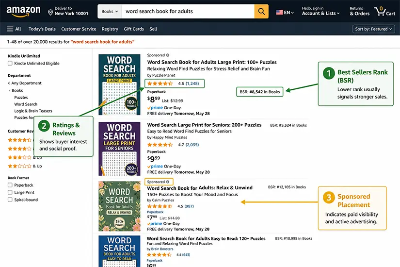
Task: Toggle Kindle Unlimited Eligible checkbox
Action: pyautogui.click(x=10, y=63)
